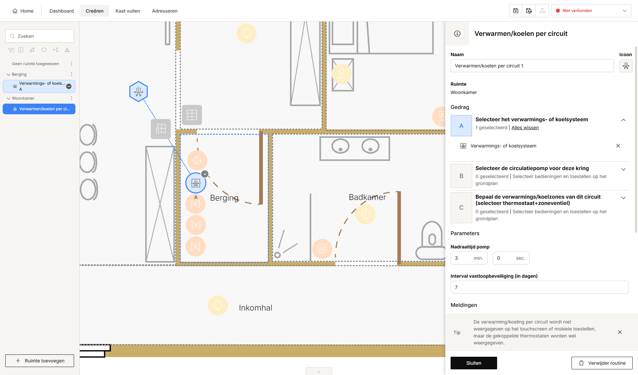Select the blue-circled heating system device in Berging

tap(196, 183)
